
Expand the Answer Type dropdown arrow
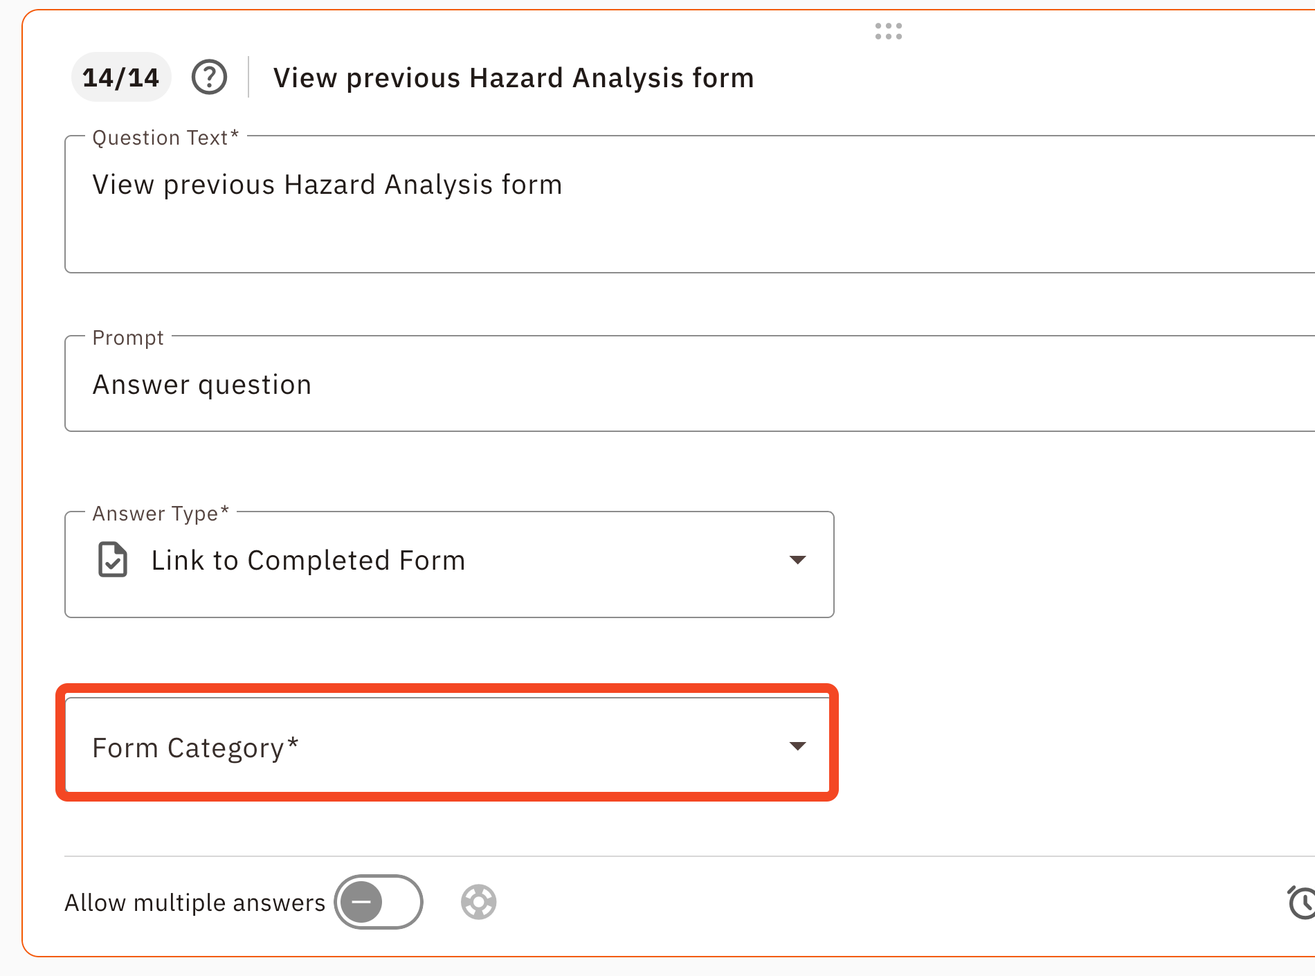(x=797, y=560)
